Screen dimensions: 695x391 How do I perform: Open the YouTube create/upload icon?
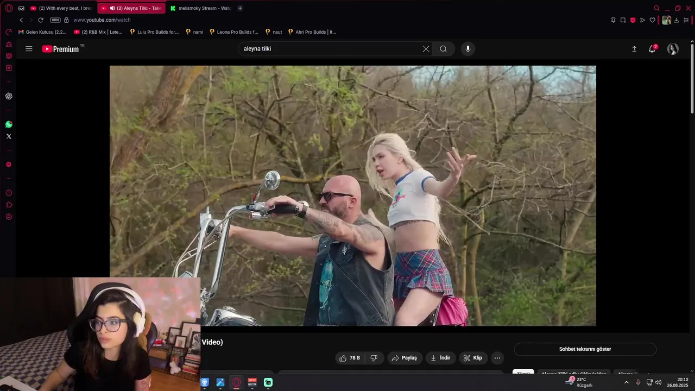click(x=634, y=49)
